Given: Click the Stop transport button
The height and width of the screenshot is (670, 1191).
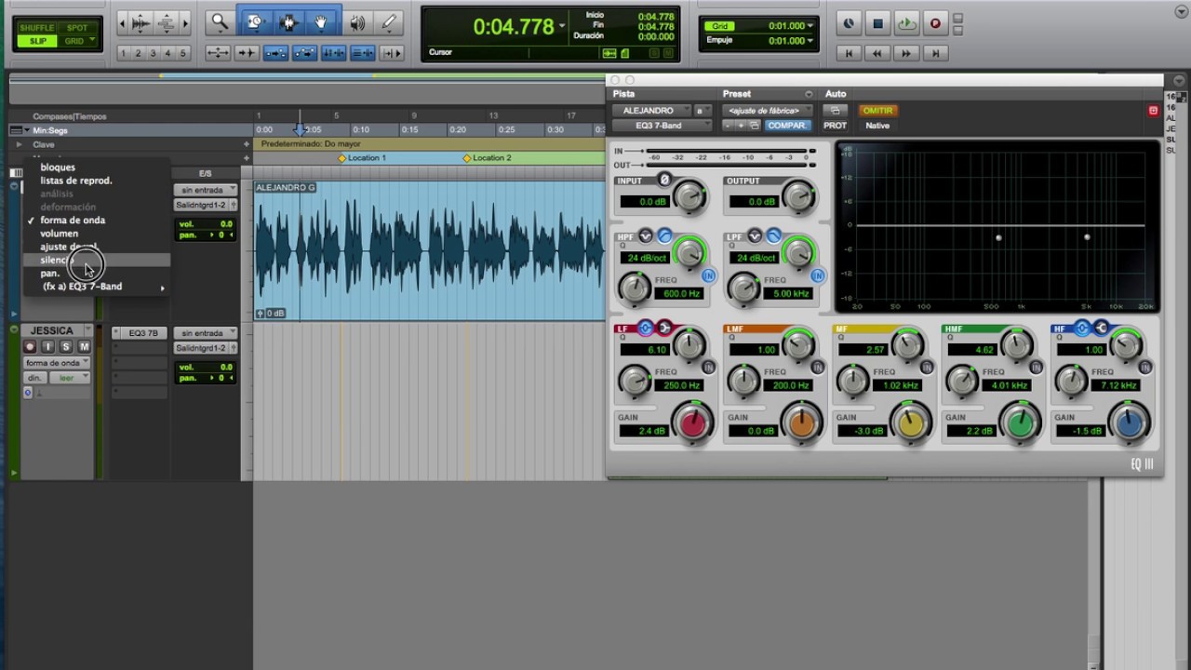Looking at the screenshot, I should [877, 23].
